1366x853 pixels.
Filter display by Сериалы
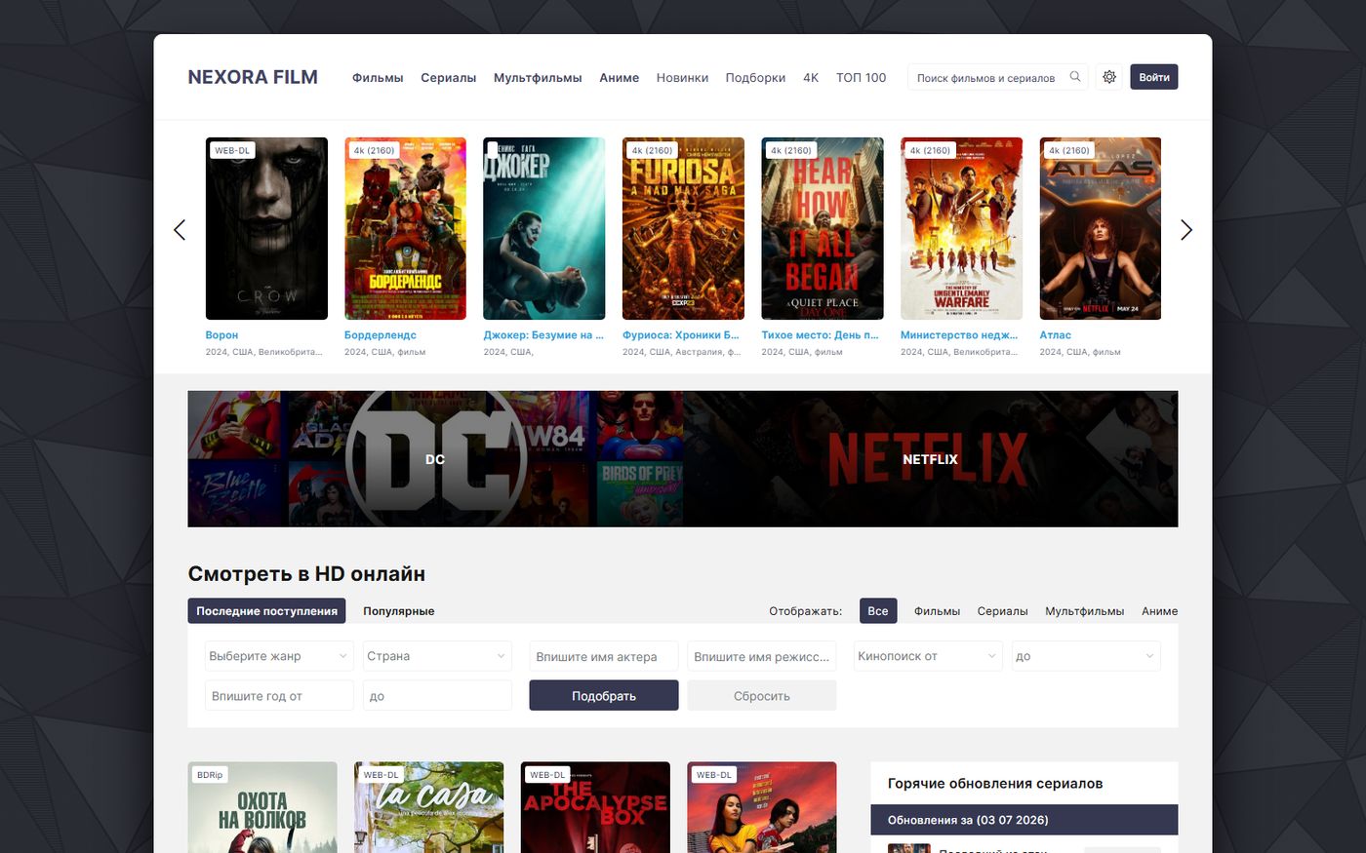[x=1002, y=611]
